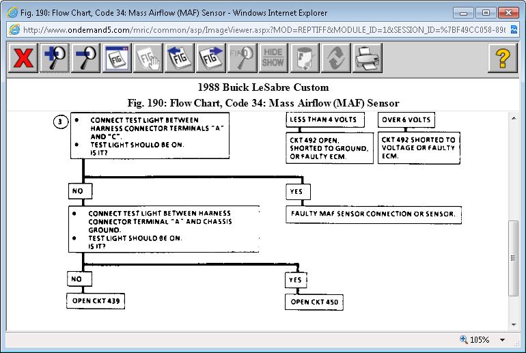Click the HIDE SHOW toolbar button

pyautogui.click(x=273, y=57)
